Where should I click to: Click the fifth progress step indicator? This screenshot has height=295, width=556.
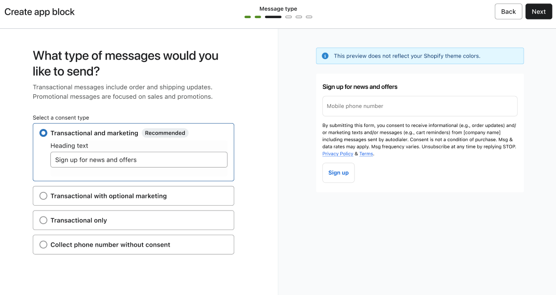299,17
